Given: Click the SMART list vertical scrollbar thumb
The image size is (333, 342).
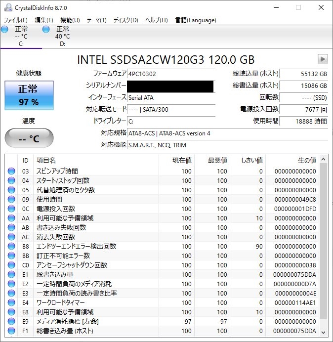Looking at the screenshot, I should [324, 241].
